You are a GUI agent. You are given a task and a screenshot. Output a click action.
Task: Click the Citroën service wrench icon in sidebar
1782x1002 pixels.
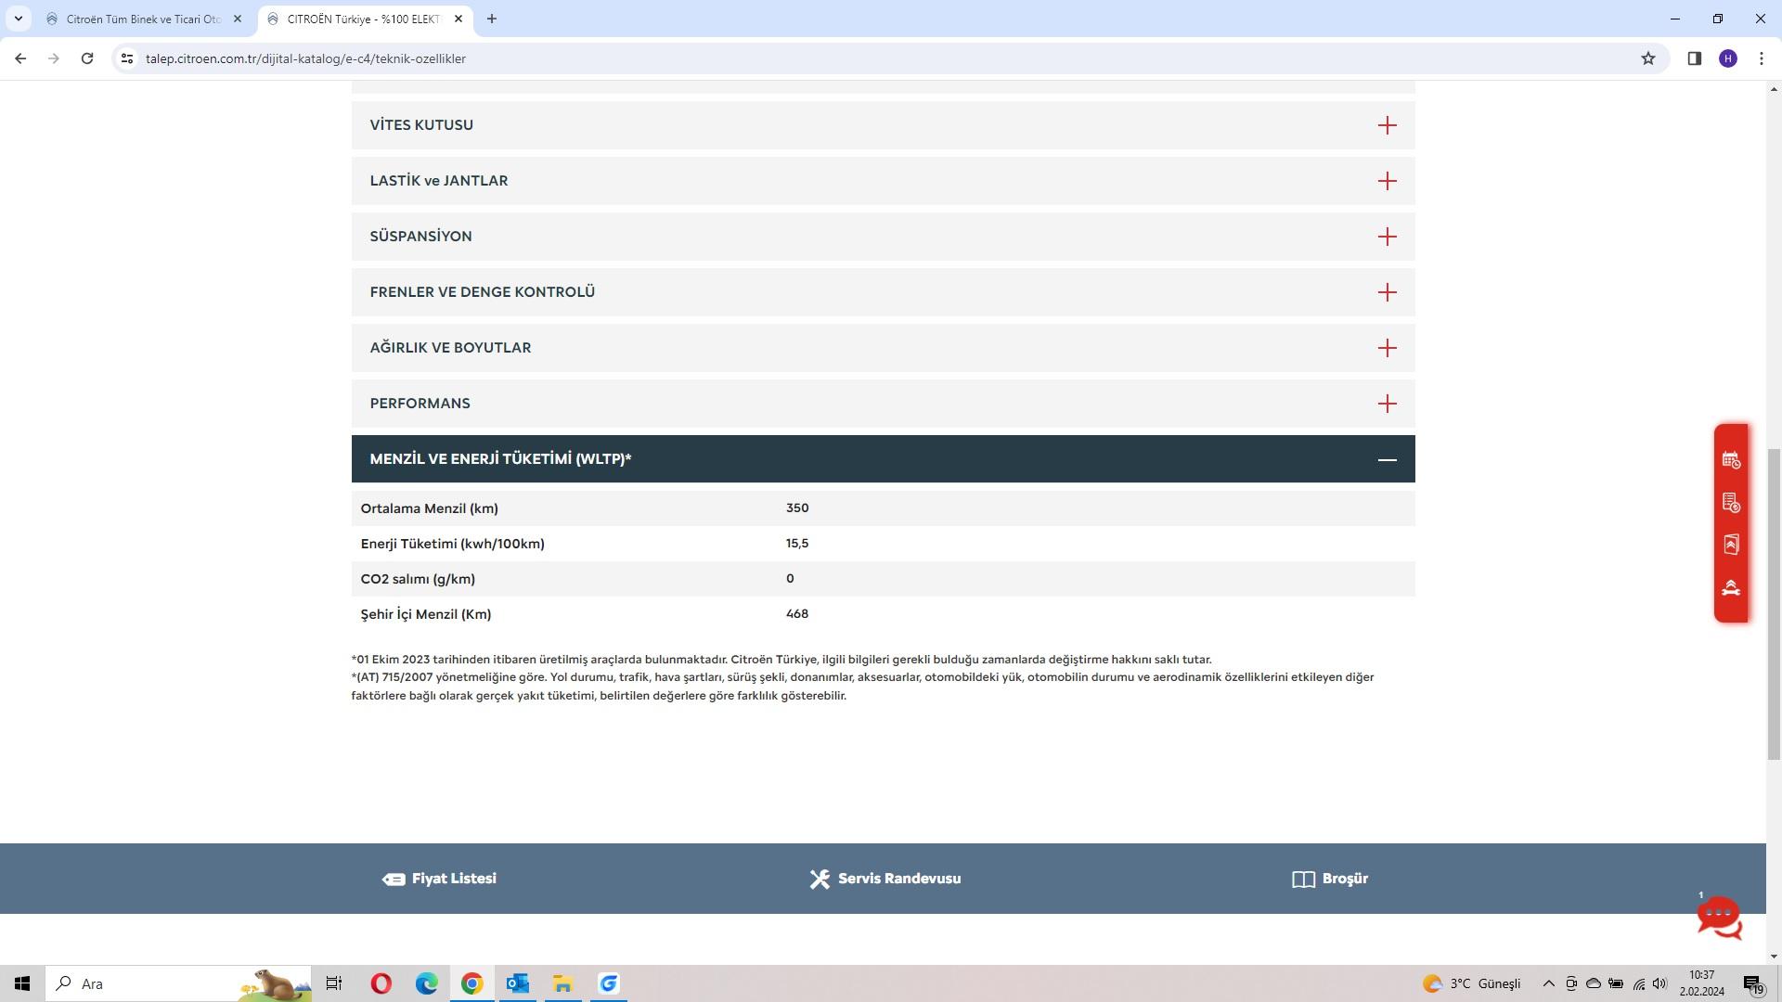pos(1731,588)
